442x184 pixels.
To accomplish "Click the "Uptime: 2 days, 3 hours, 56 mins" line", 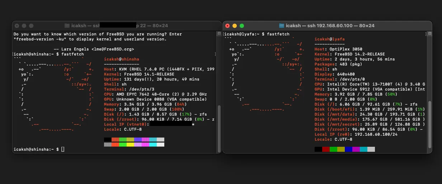I will (x=355, y=59).
